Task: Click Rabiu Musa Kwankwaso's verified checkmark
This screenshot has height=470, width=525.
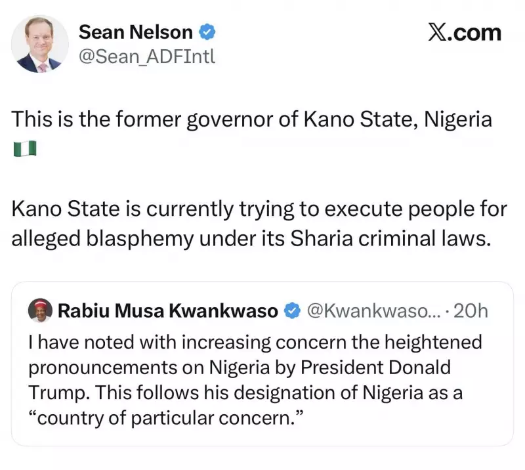Action: point(291,310)
